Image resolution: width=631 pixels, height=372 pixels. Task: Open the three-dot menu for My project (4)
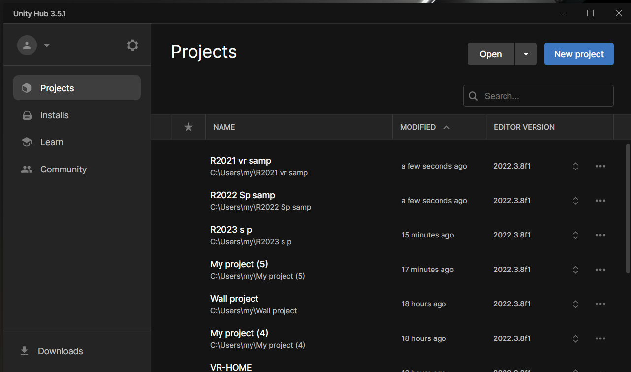pos(600,338)
